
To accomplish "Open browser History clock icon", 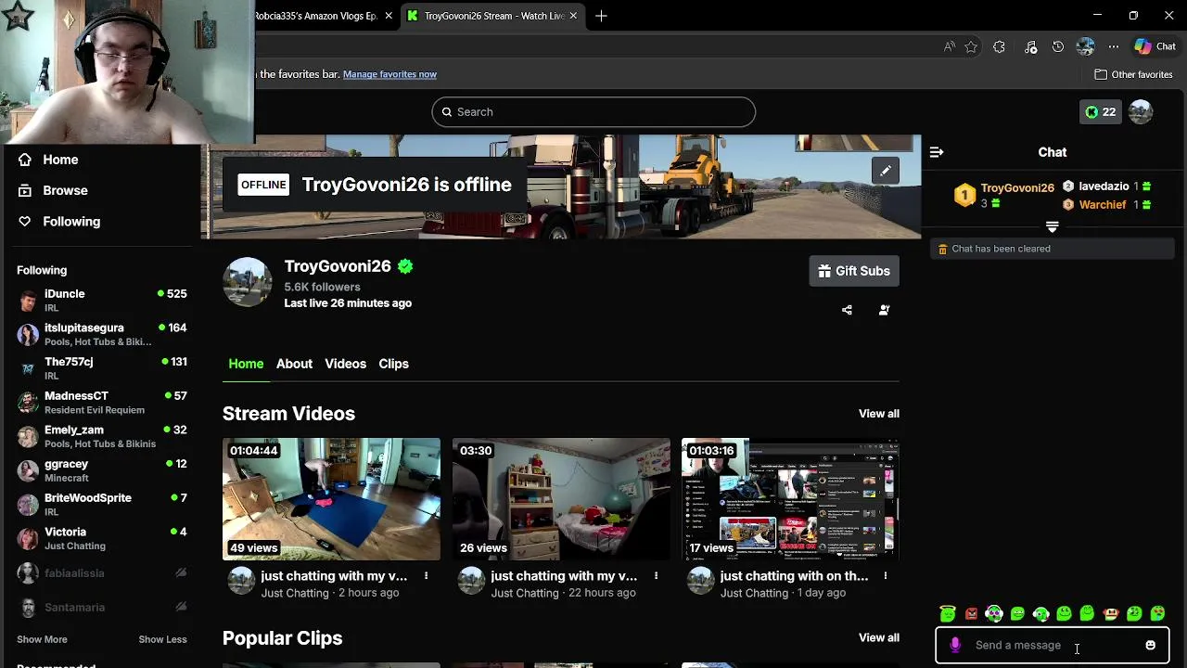I will [x=1058, y=46].
